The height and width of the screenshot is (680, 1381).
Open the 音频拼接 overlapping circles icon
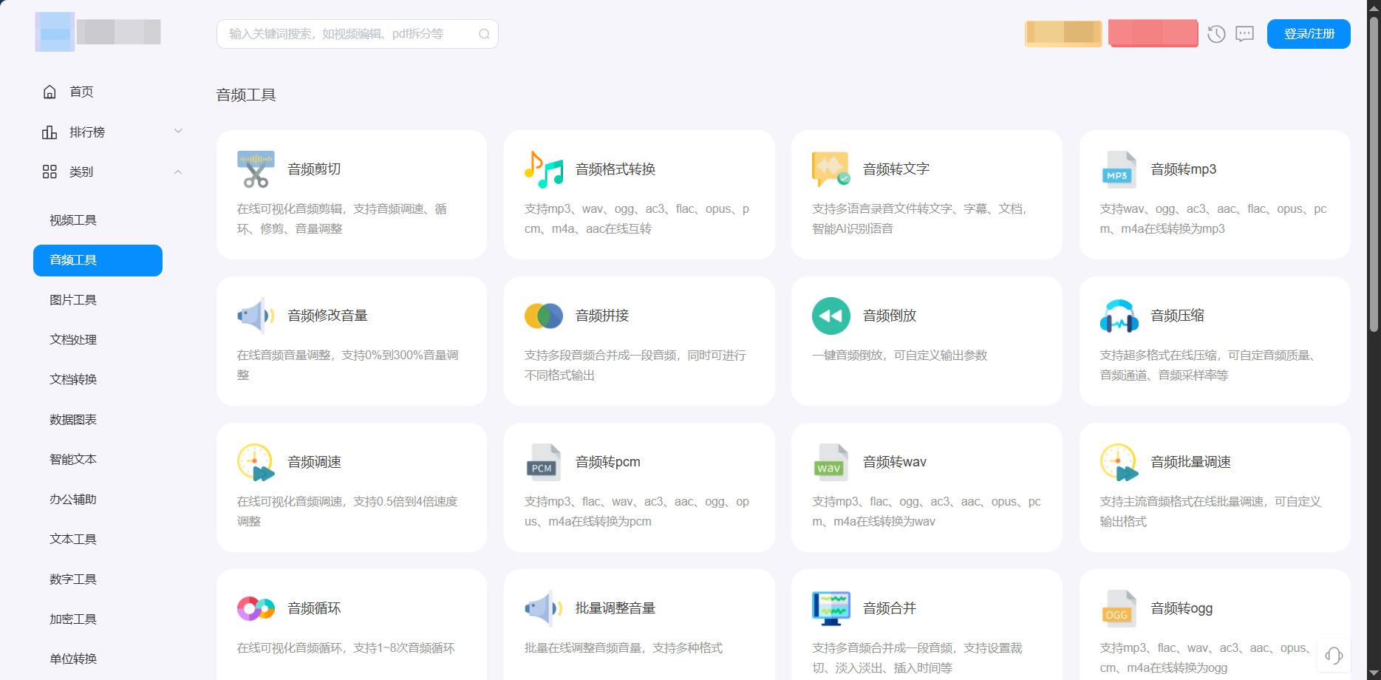point(544,316)
